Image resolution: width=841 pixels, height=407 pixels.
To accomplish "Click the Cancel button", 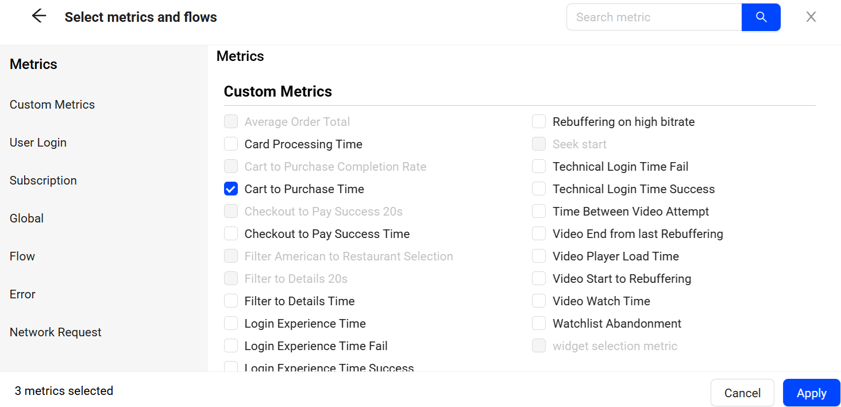I will pyautogui.click(x=742, y=393).
